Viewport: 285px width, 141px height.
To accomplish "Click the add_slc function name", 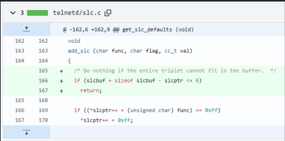I will coord(79,51).
